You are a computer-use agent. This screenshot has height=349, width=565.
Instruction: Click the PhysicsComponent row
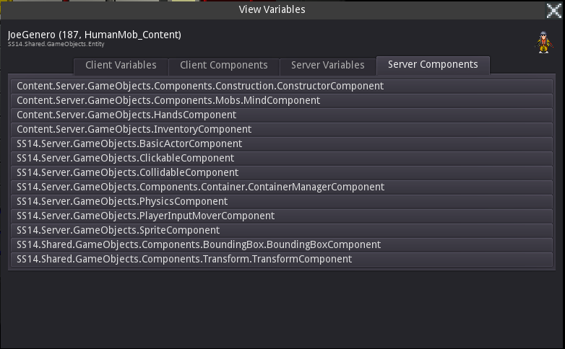[282, 201]
